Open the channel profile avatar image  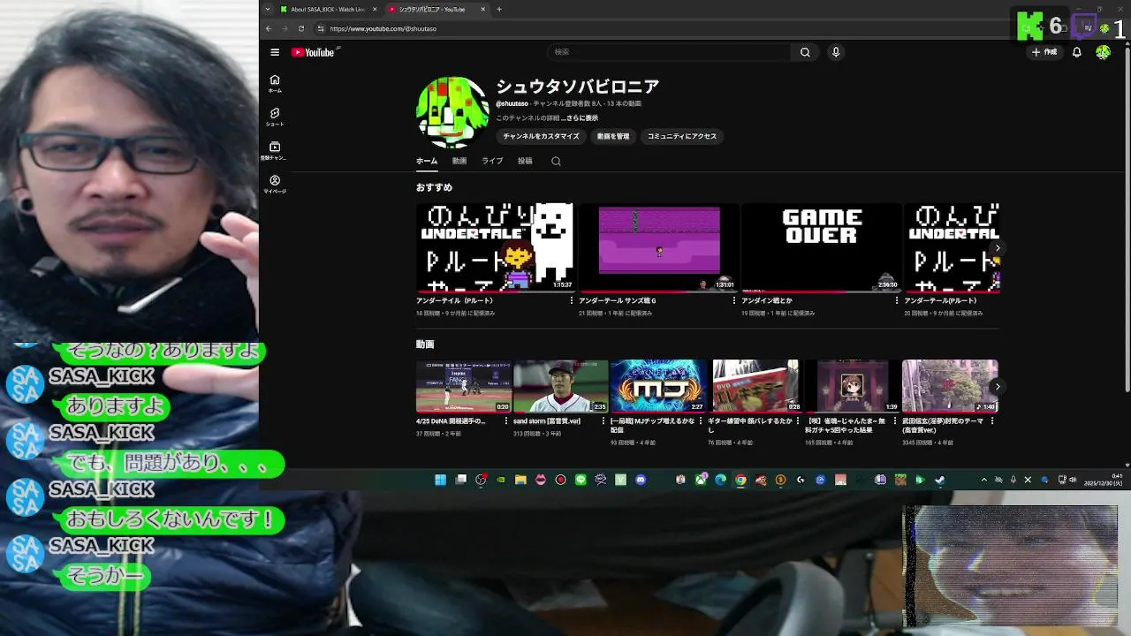(x=452, y=112)
